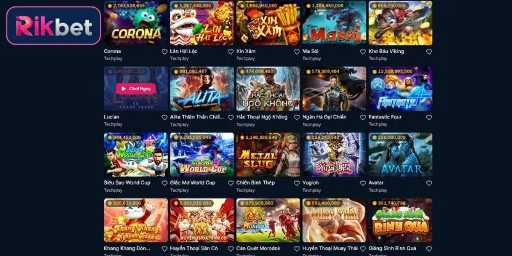Click Techplay provider under Ngân Hà Đại Chiến
The image size is (512, 256).
point(312,124)
